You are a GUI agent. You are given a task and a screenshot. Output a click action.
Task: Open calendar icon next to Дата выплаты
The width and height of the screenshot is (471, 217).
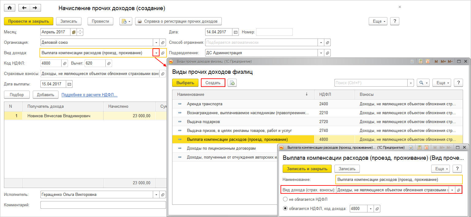coord(69,84)
